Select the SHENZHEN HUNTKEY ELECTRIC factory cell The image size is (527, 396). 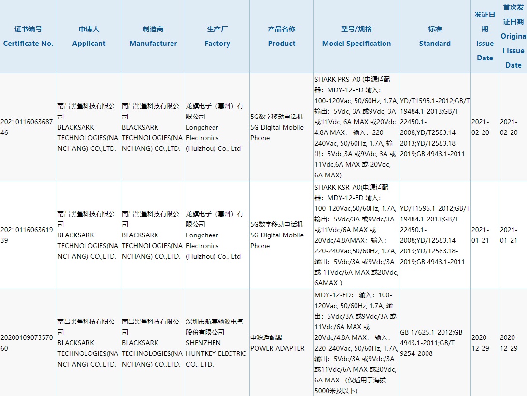click(x=217, y=343)
